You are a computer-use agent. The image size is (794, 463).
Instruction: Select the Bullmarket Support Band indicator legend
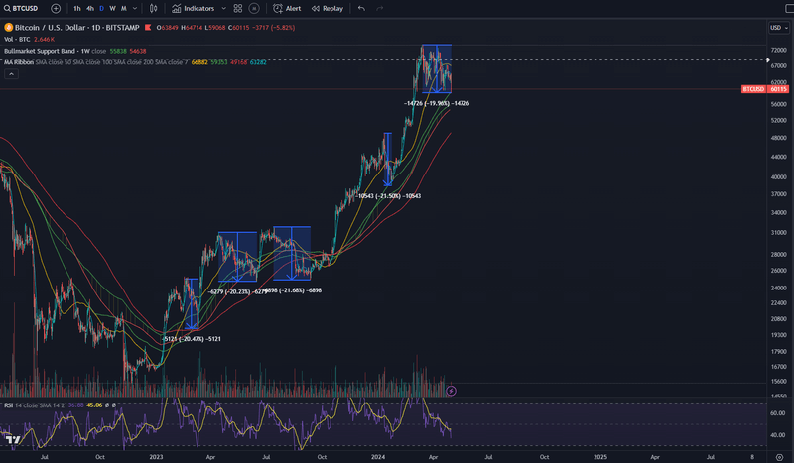40,51
